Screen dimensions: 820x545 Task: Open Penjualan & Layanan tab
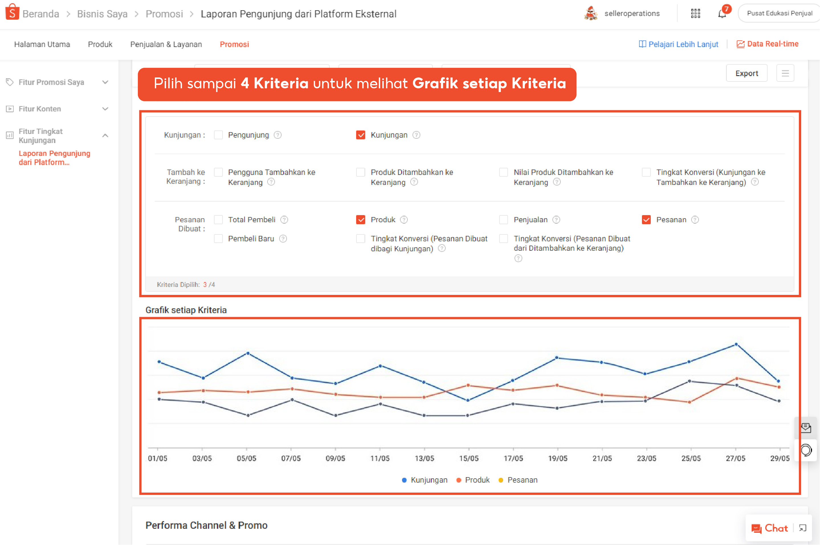[166, 44]
